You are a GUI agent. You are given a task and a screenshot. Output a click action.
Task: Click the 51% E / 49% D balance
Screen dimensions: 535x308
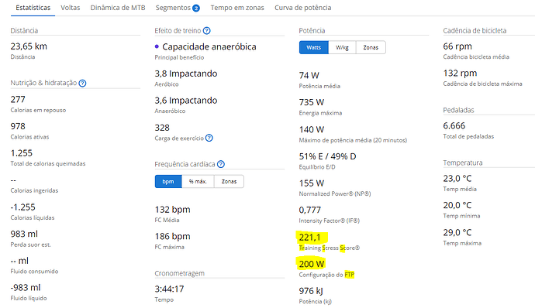327,156
